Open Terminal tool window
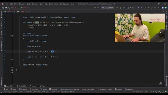The width and height of the screenshot is (168, 95). 53,89
